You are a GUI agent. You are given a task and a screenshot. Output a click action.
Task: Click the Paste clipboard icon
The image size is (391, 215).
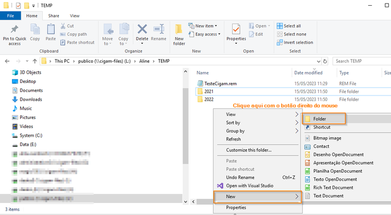(51, 32)
